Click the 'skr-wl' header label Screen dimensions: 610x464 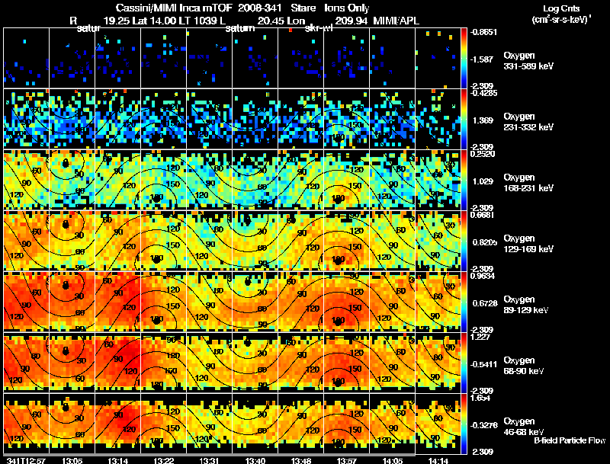click(x=319, y=28)
